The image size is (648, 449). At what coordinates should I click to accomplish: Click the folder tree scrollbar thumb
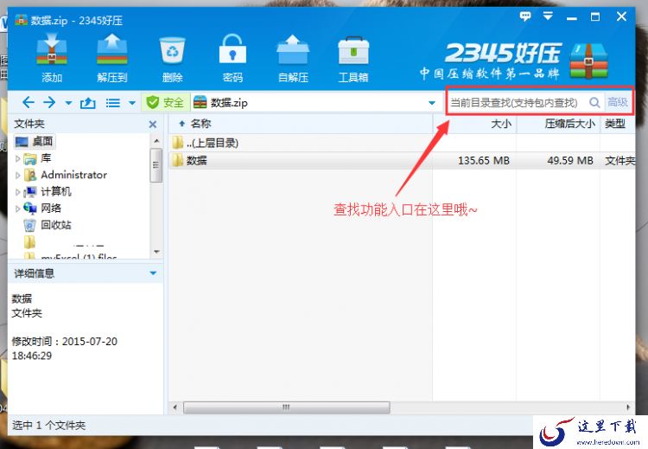[156, 165]
